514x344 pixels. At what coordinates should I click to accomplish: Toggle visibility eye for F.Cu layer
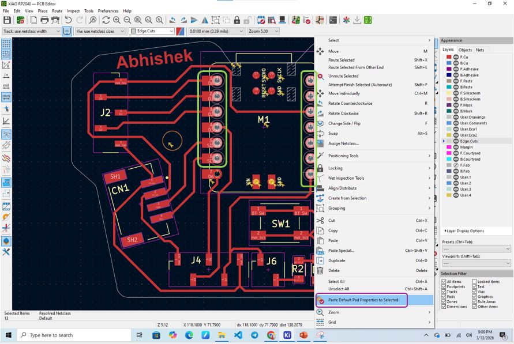click(x=456, y=57)
